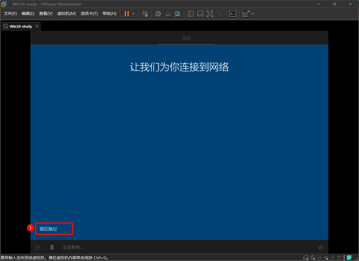Take a snapshot of the VM
This screenshot has height=261, width=359.
pos(158,14)
